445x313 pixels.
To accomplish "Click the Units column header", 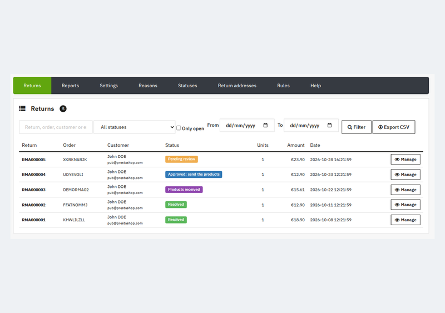I will point(263,145).
